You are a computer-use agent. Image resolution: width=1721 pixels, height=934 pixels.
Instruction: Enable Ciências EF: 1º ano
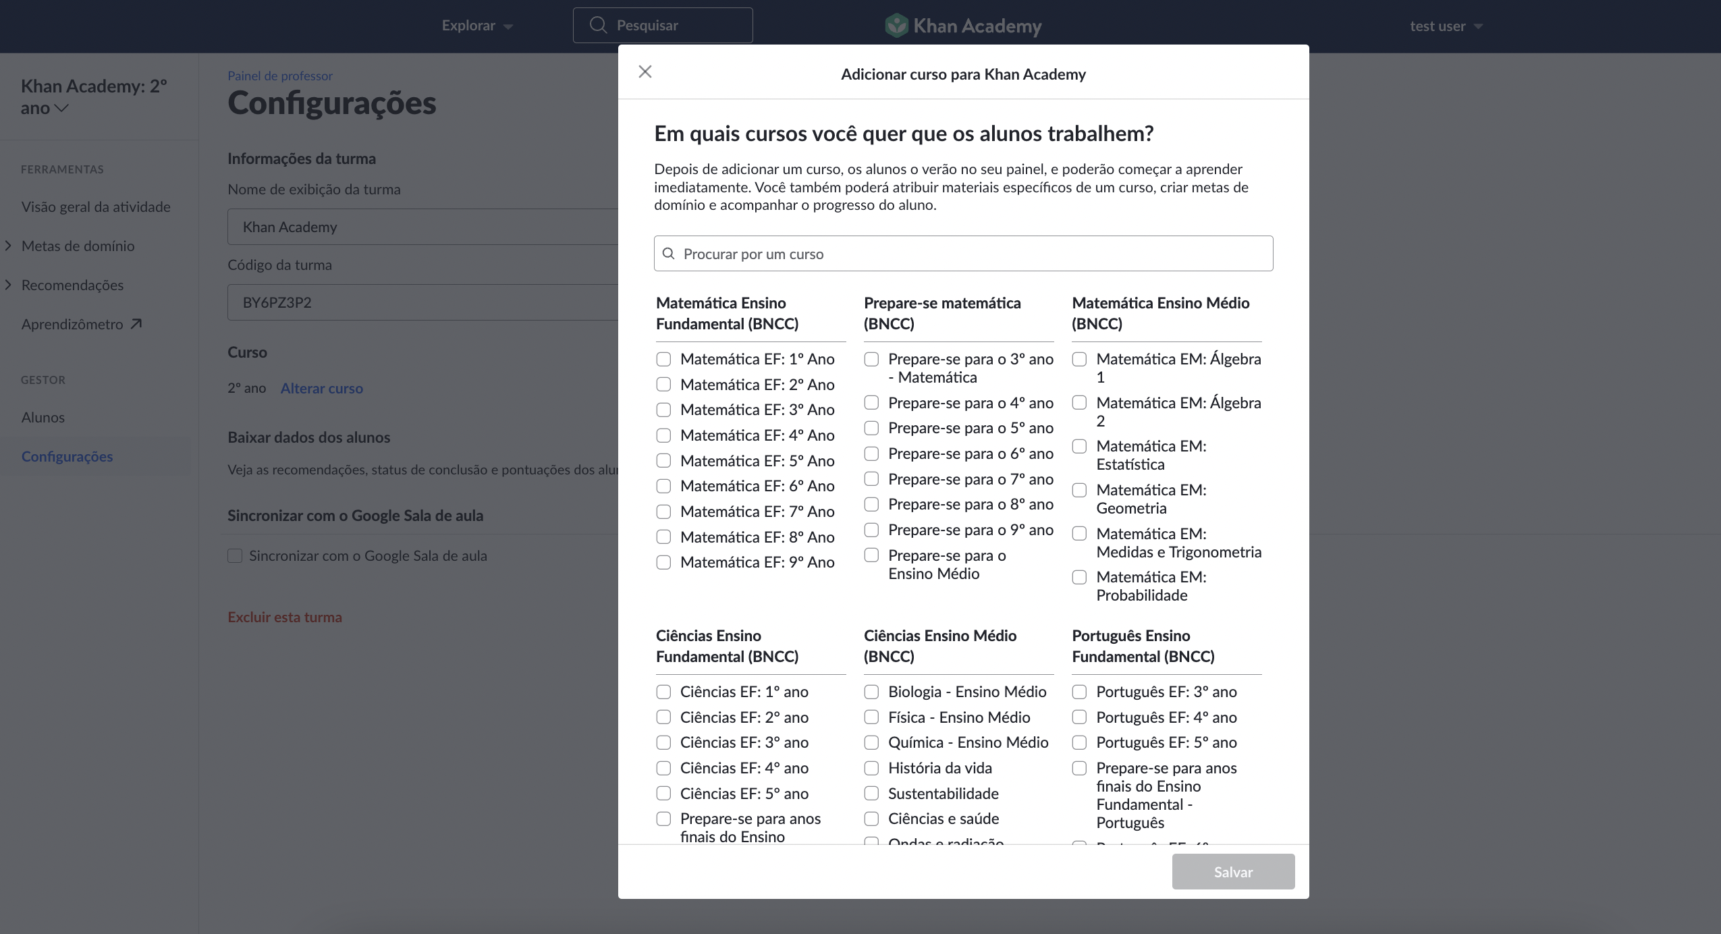pyautogui.click(x=663, y=692)
